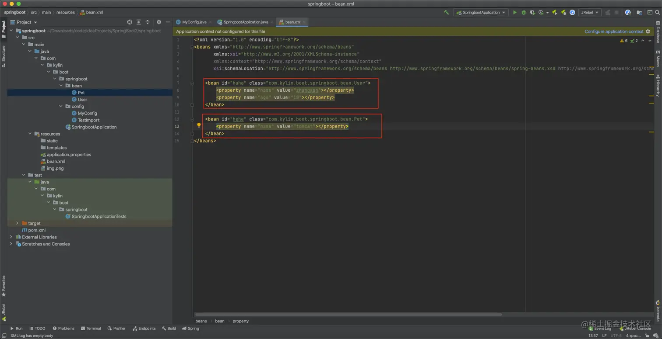The image size is (662, 339).
Task: Click the bean breadcrumb below editor
Action: [219, 321]
